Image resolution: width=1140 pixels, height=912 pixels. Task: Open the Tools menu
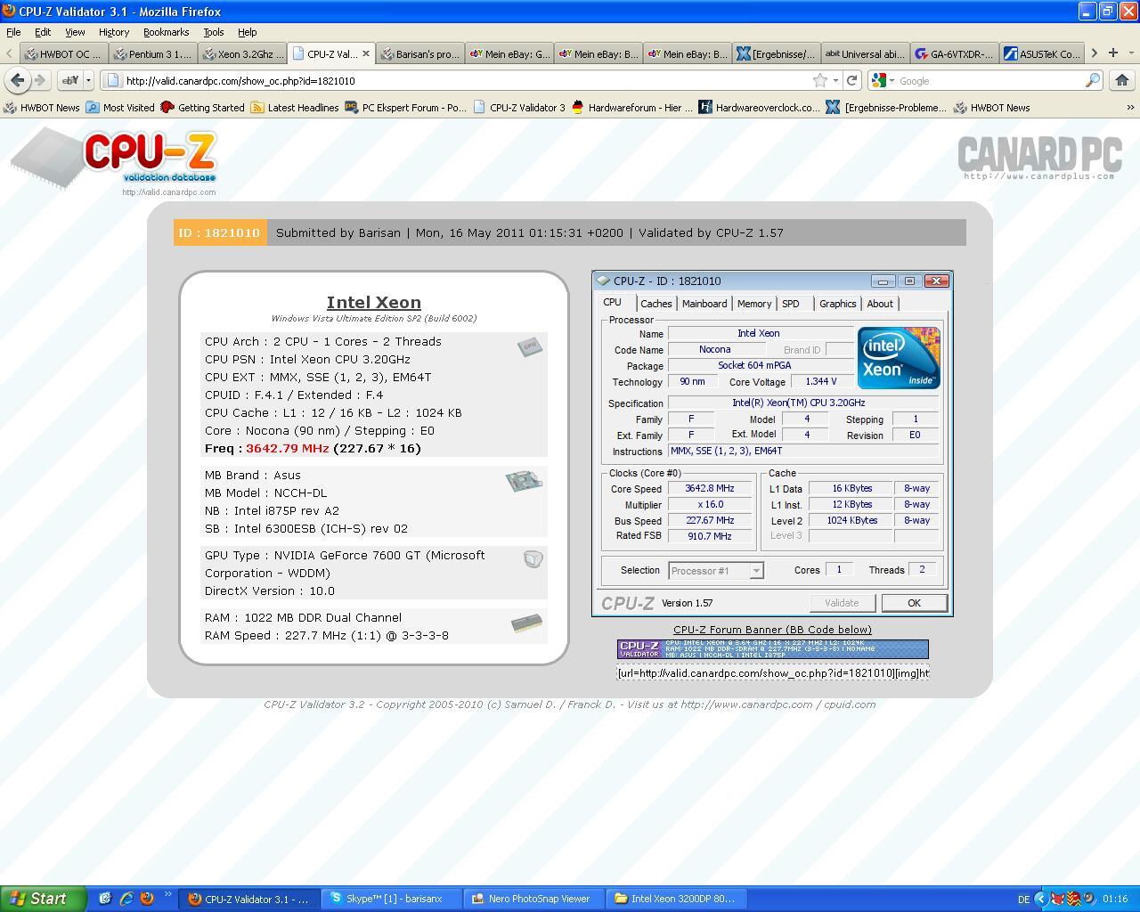click(213, 32)
